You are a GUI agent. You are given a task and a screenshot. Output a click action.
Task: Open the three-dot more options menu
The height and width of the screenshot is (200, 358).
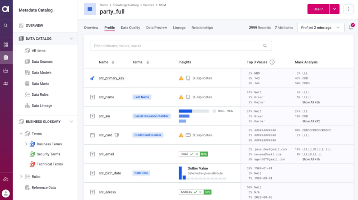(x=348, y=9)
